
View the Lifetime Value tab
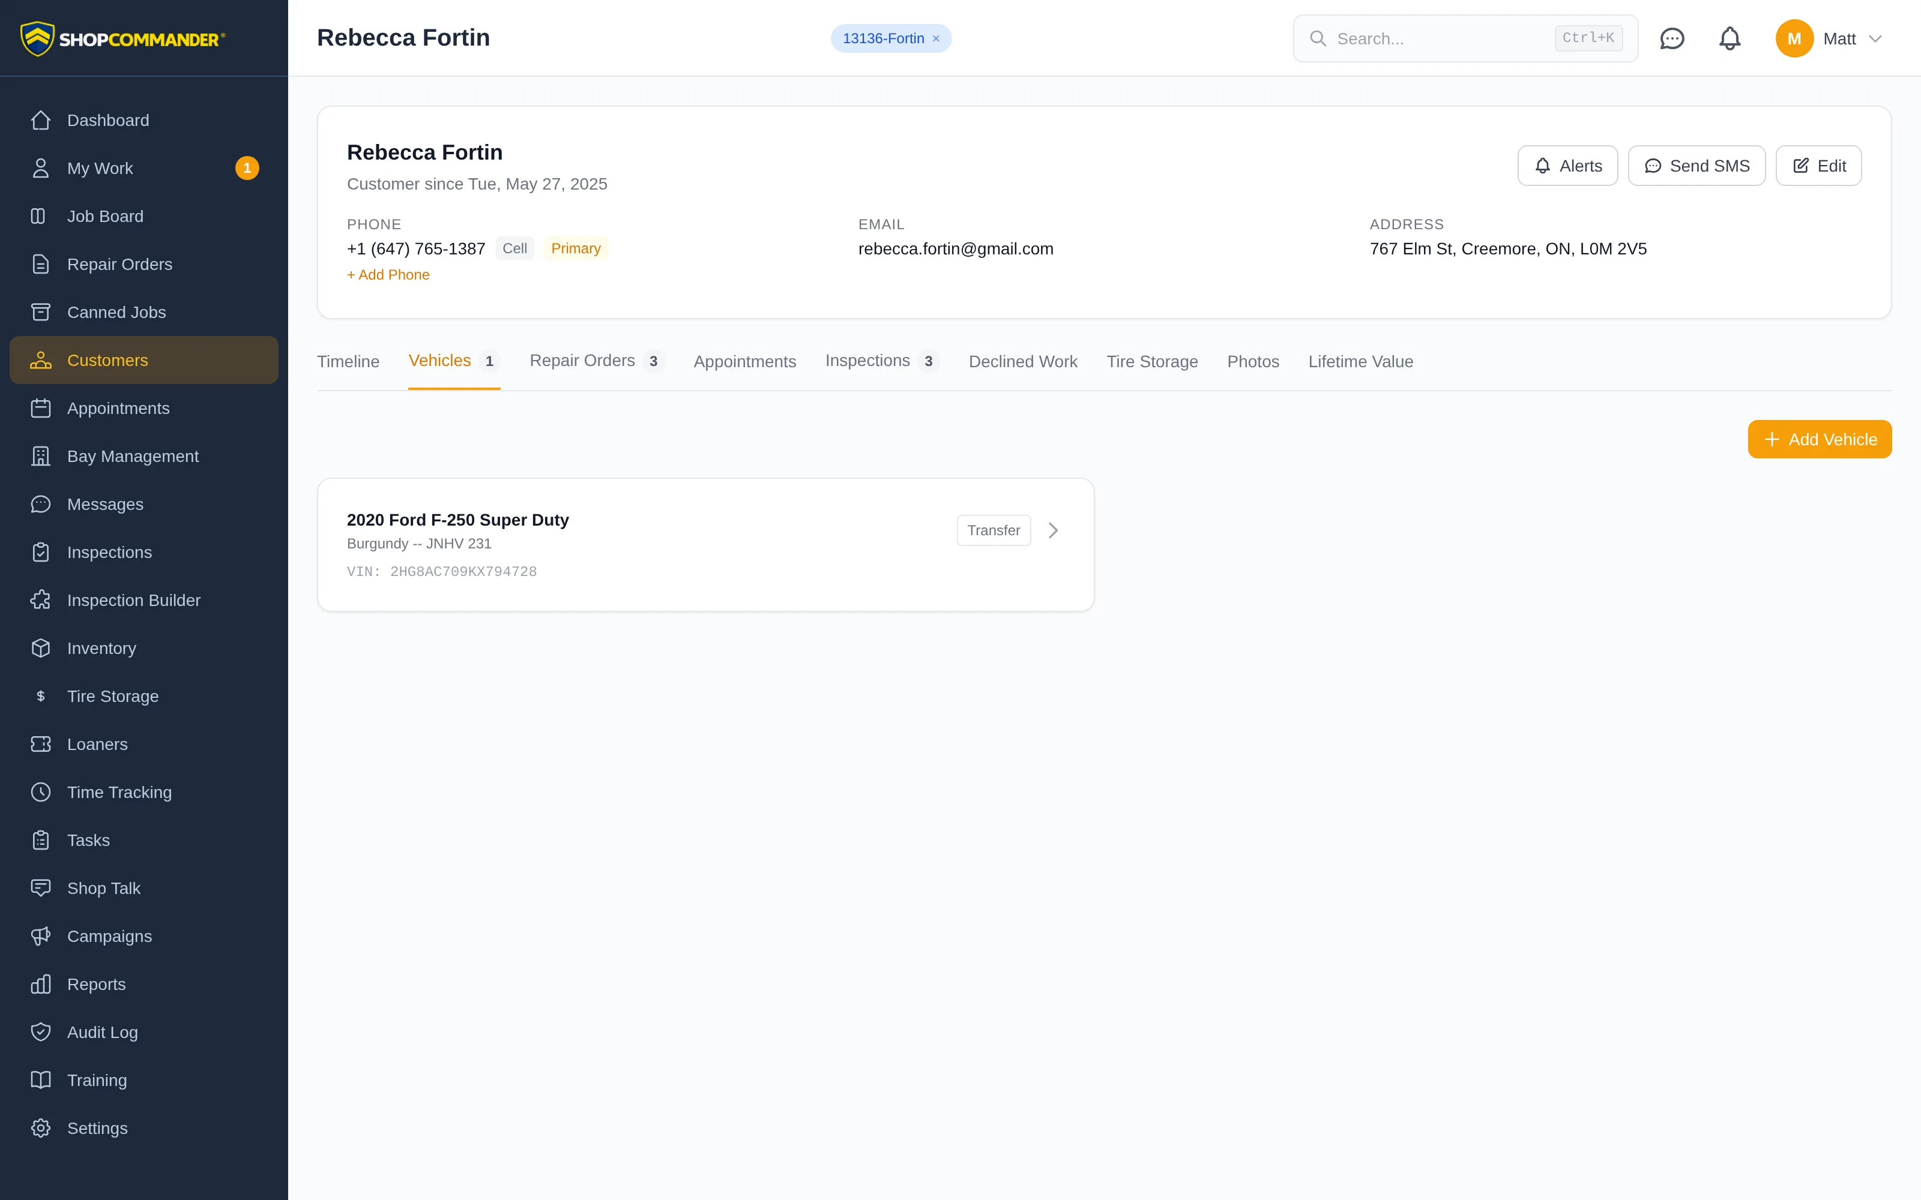tap(1360, 362)
